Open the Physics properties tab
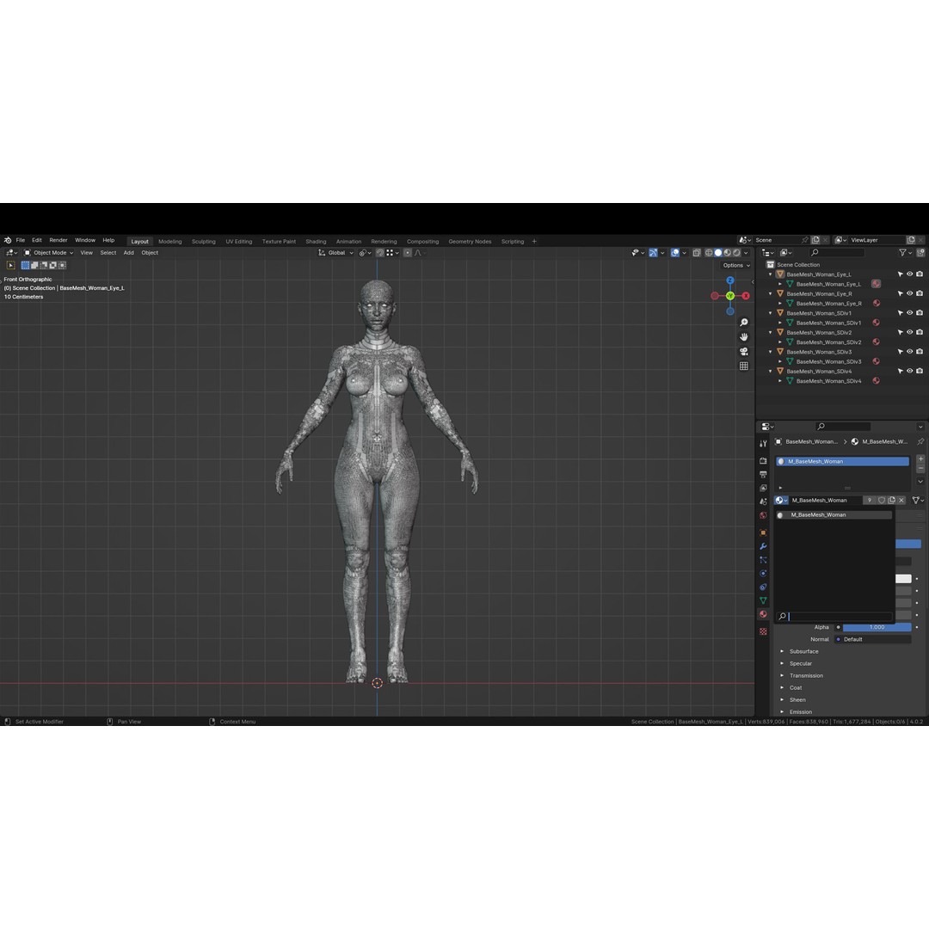This screenshot has width=929, height=929. pyautogui.click(x=763, y=573)
